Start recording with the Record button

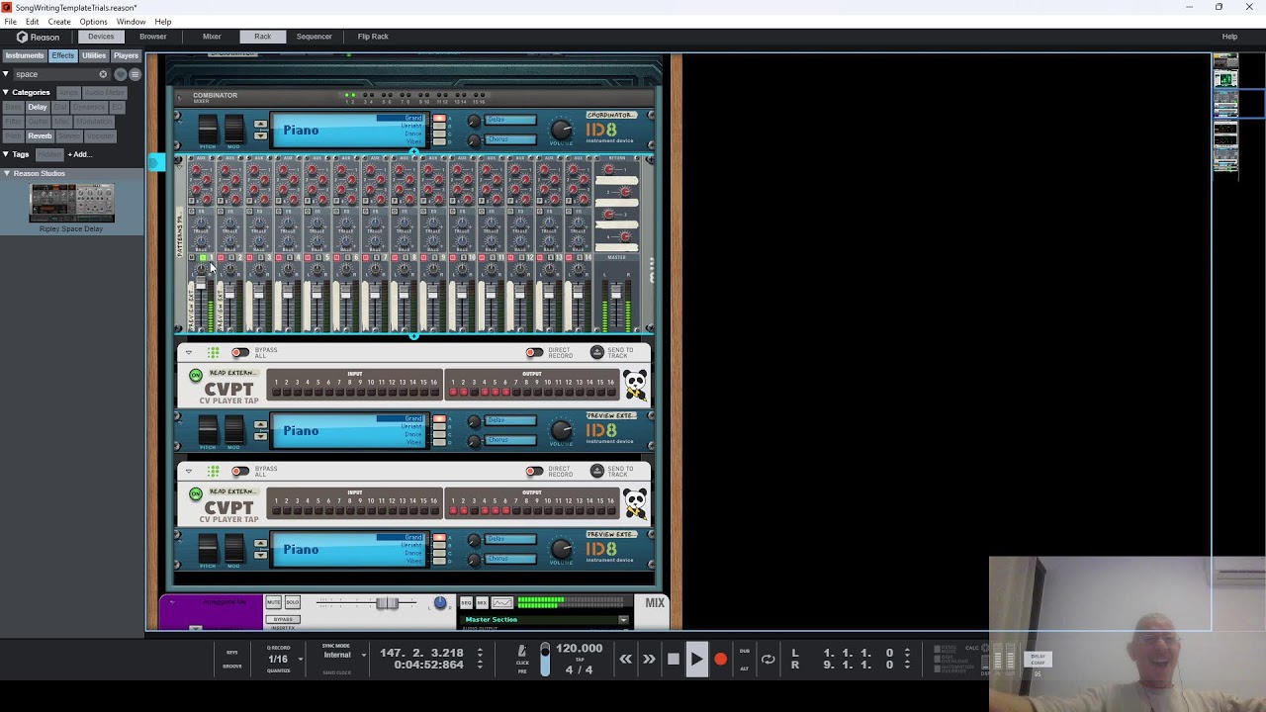tap(720, 659)
